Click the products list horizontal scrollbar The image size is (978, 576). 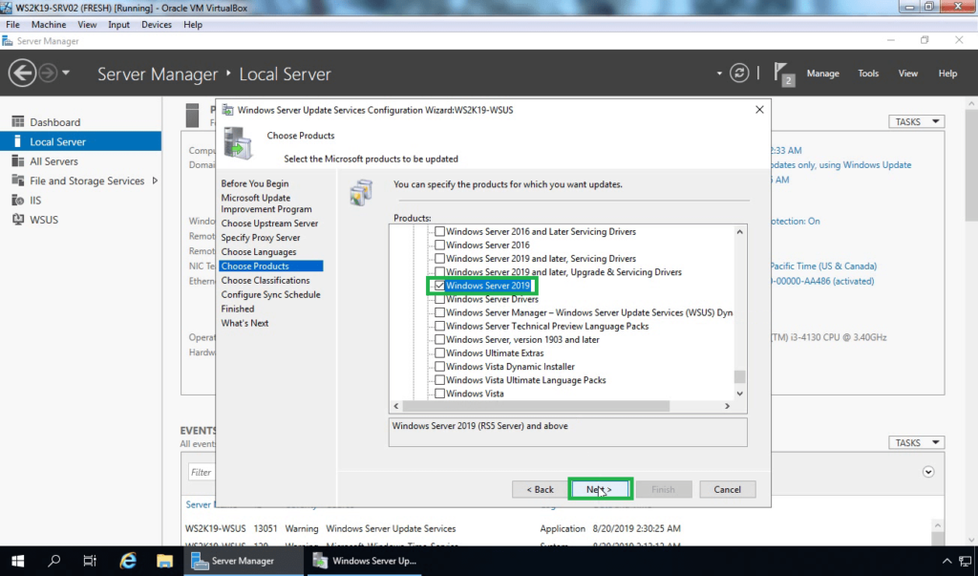[536, 406]
